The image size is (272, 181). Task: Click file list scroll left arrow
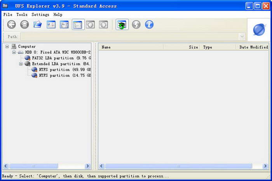coord(101,166)
